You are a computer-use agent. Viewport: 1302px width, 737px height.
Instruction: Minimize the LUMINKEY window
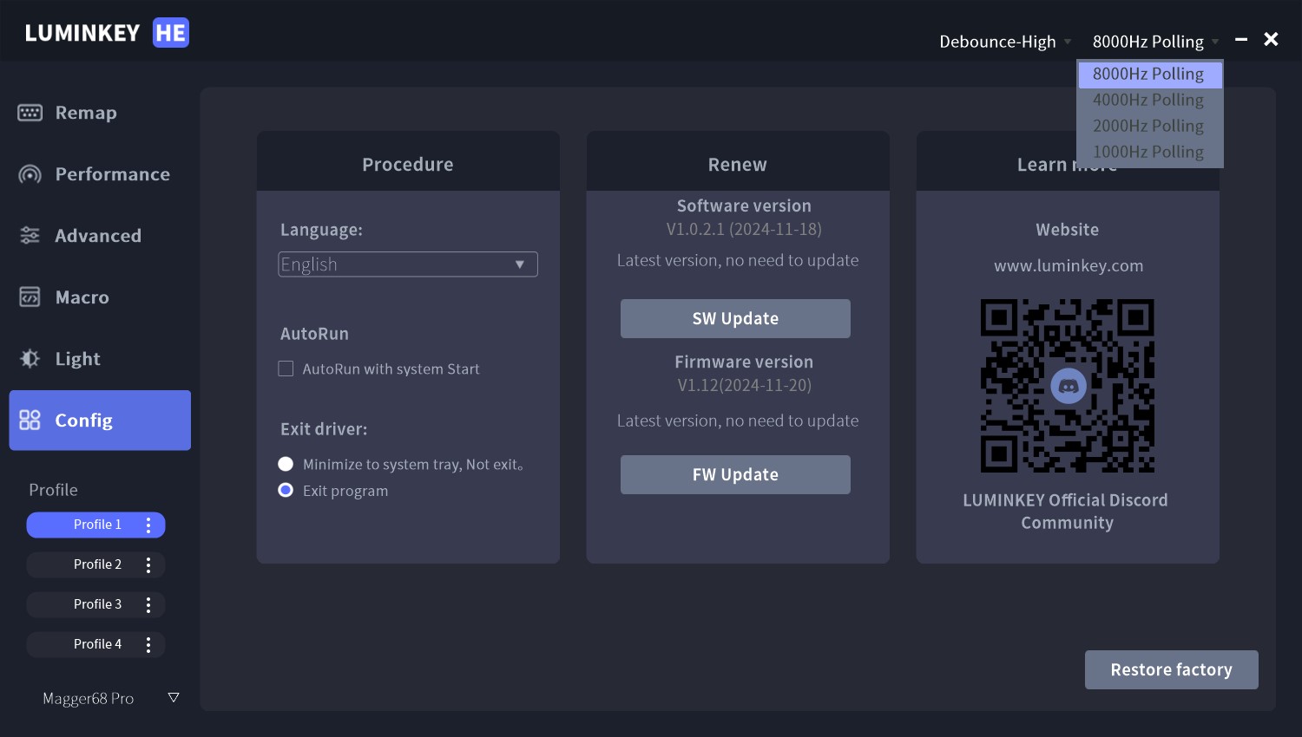[x=1241, y=39]
